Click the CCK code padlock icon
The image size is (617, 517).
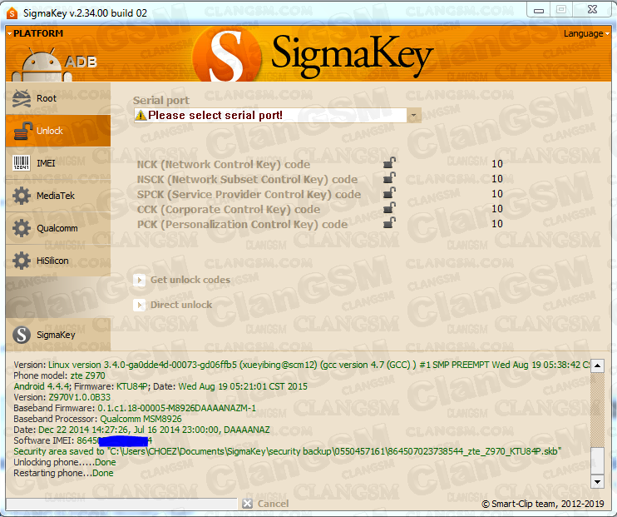click(x=389, y=208)
